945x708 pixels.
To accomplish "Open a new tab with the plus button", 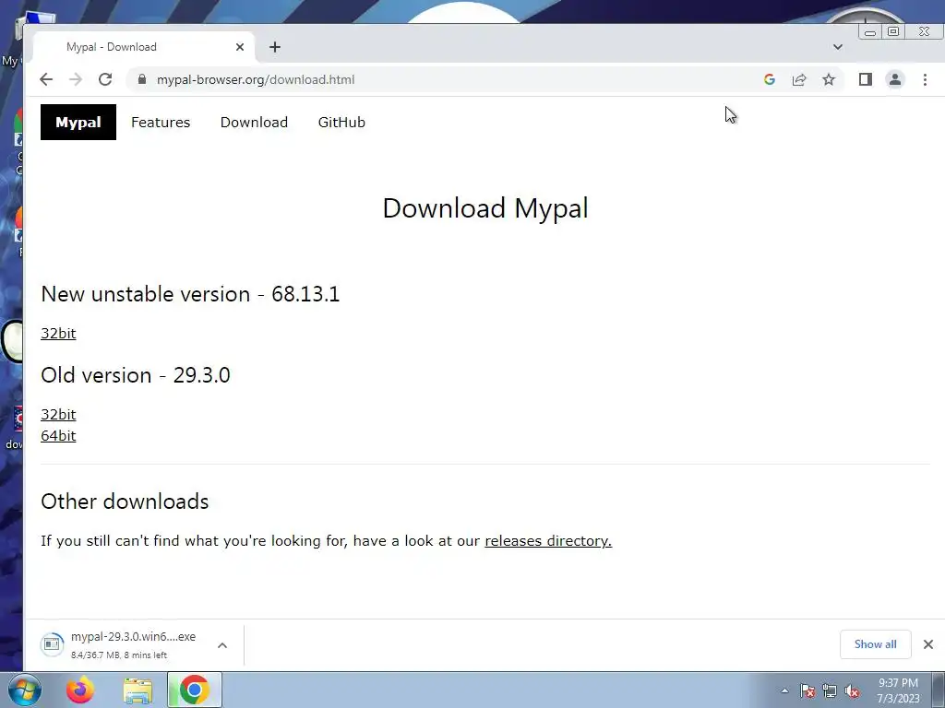I will (275, 47).
